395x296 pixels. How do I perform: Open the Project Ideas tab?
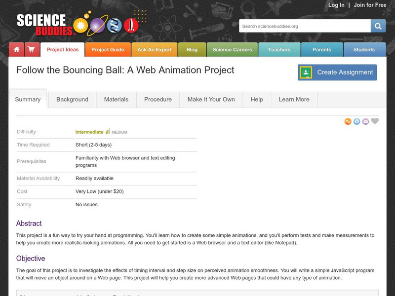click(63, 50)
